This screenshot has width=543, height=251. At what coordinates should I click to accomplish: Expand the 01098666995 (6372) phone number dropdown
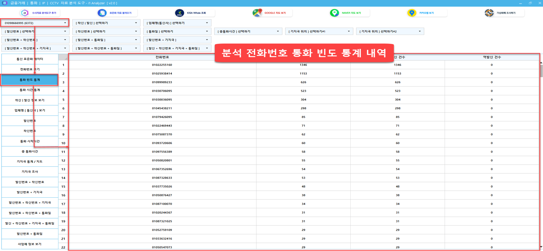coord(65,23)
